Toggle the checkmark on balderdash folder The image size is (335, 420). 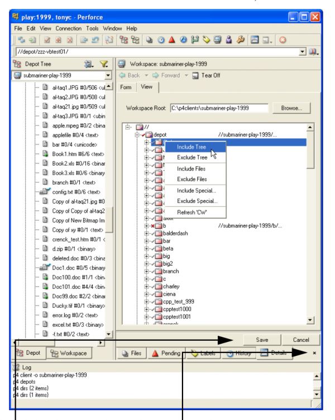(152, 233)
